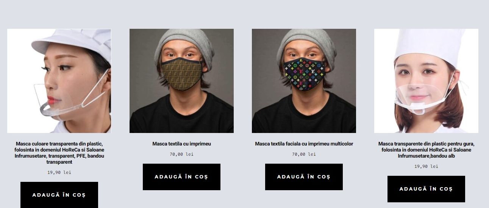Image resolution: width=489 pixels, height=208 pixels.
Task: Open the brown patterned textile mask photo
Action: click(181, 81)
